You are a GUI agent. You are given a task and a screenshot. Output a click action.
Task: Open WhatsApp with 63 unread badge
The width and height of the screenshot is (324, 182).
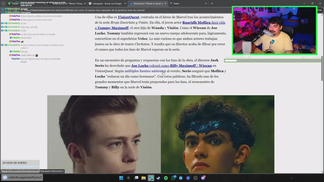[x=173, y=178]
